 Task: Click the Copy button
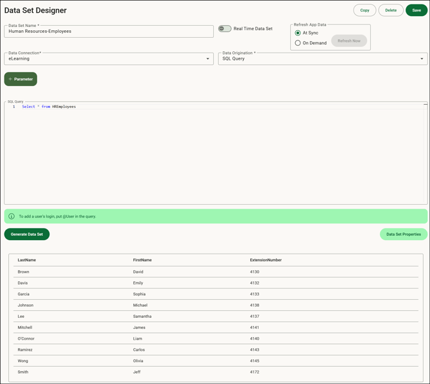coord(365,10)
